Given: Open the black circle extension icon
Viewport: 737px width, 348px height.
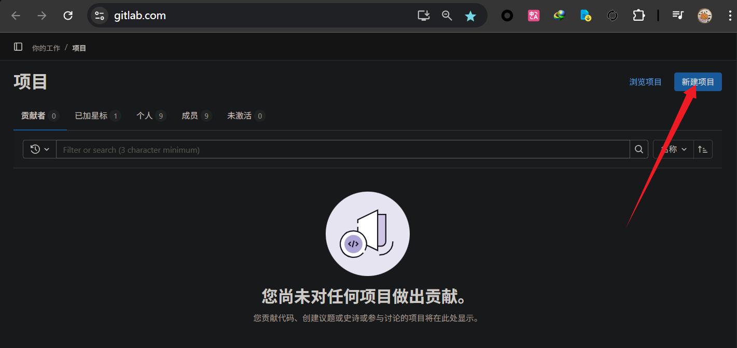Looking at the screenshot, I should [507, 16].
